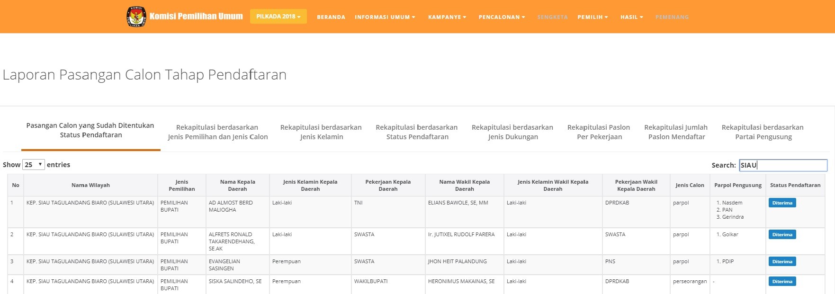Go to the BERANDA menu
The width and height of the screenshot is (835, 294).
[331, 17]
